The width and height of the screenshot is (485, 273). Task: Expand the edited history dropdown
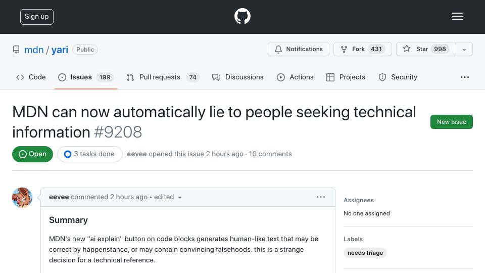point(168,197)
